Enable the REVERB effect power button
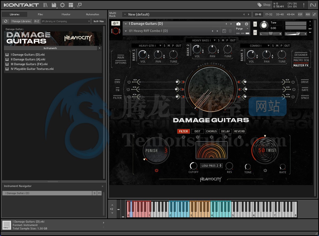This screenshot has width=319, height=236. coord(240,137)
